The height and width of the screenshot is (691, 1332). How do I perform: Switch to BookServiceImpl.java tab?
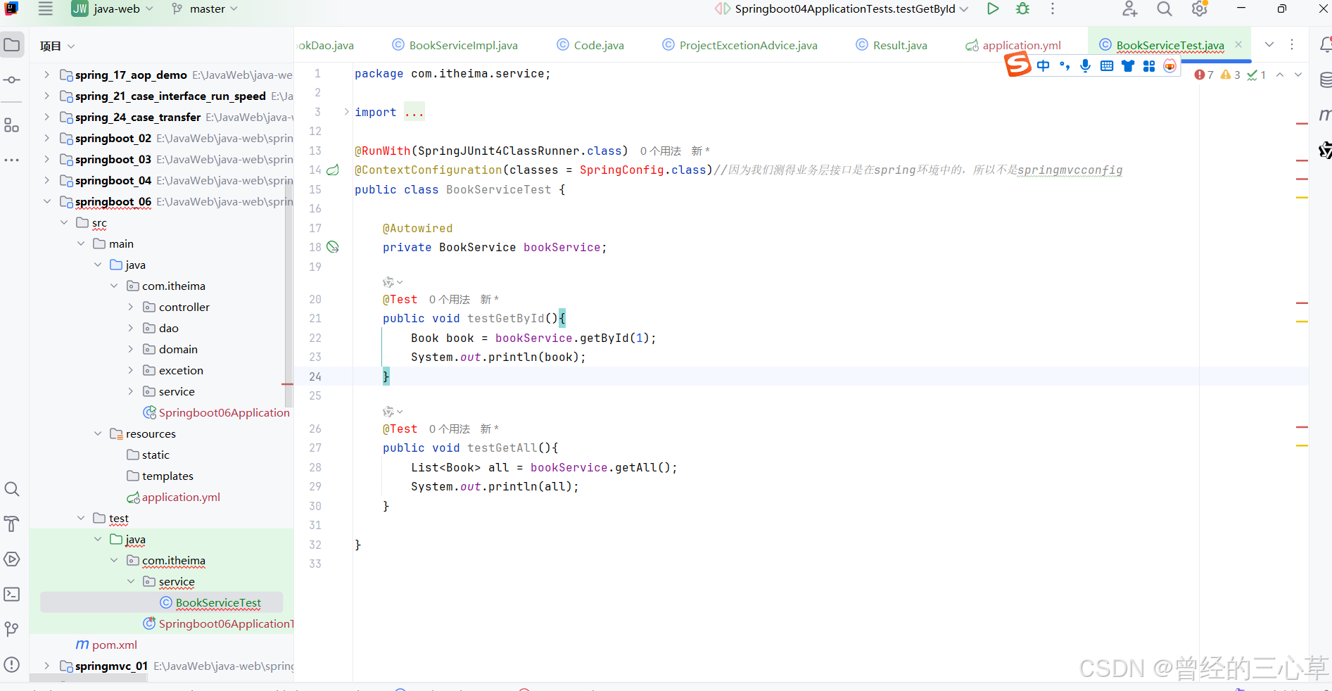(455, 45)
